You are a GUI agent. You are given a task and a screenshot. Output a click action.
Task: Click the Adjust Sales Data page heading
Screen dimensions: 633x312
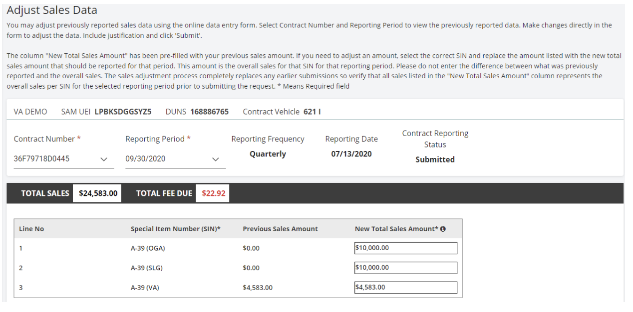[x=52, y=10]
